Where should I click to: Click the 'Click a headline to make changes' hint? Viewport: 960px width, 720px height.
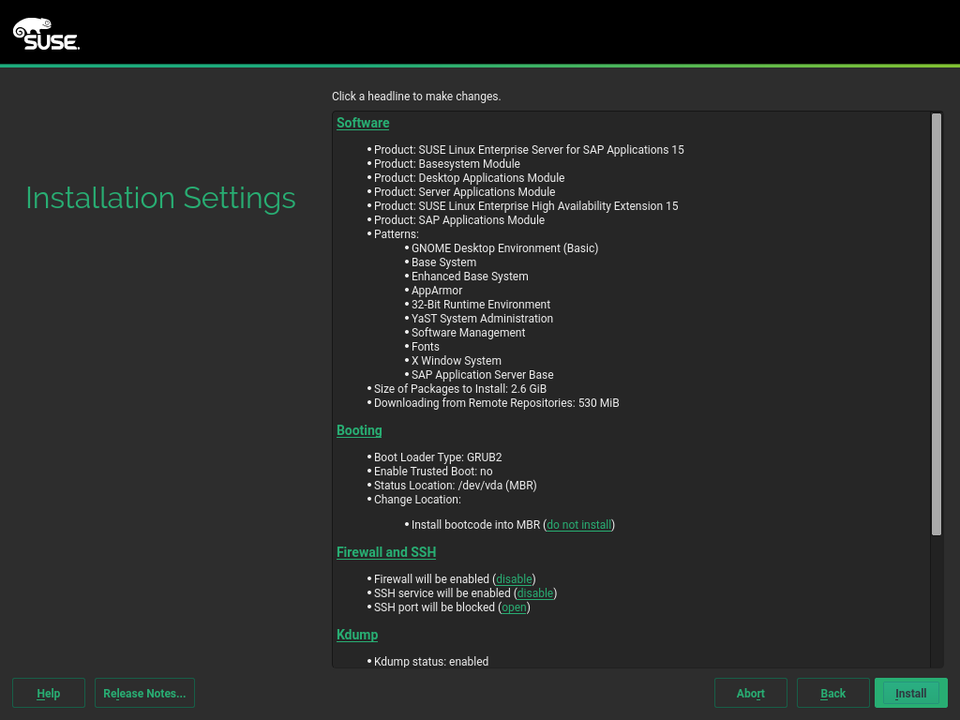click(416, 97)
